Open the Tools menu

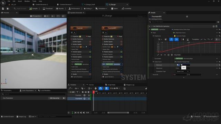coord(34,1)
